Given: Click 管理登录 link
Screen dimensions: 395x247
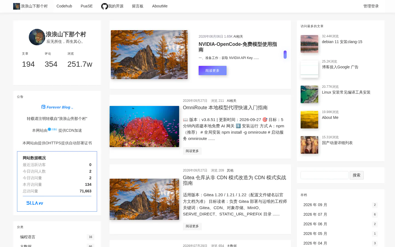Looking at the screenshot, I should pyautogui.click(x=371, y=6).
